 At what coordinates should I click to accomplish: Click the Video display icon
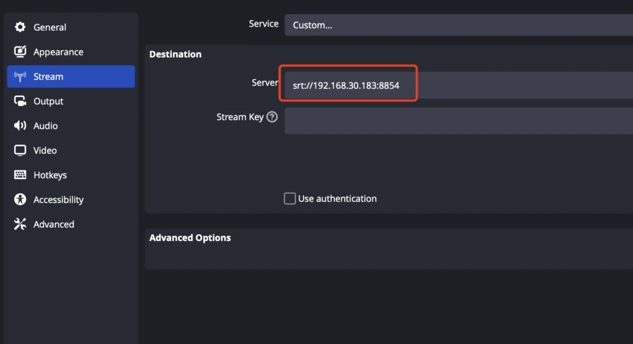pos(20,151)
